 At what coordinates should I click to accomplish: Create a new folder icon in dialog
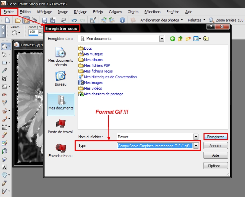pyautogui.click(x=188, y=39)
